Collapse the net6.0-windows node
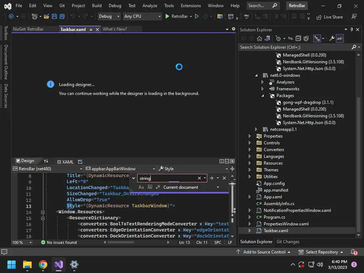 coord(256,75)
